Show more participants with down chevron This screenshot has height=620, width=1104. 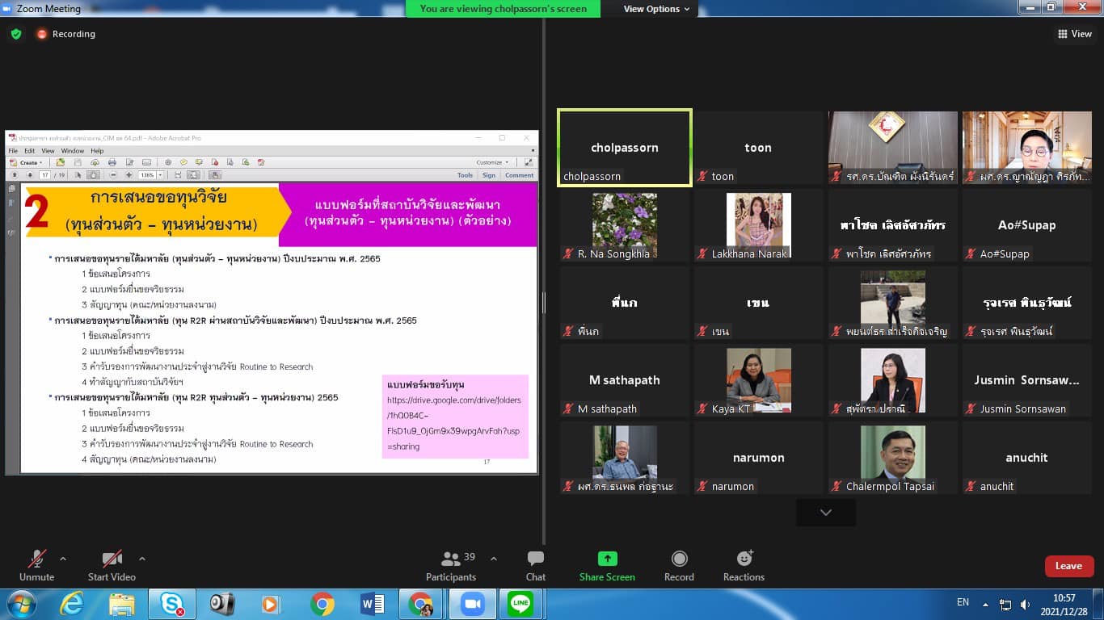point(825,513)
